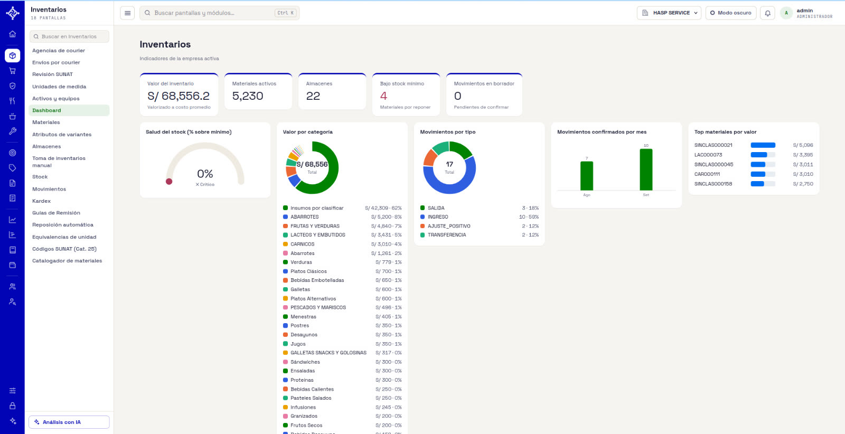Open the padlock security icon

12,406
